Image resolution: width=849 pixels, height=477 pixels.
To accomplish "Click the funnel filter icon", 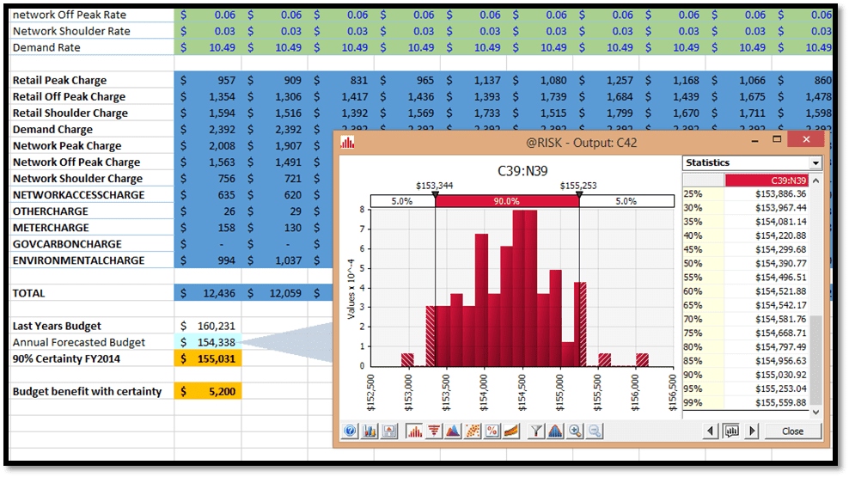I will [536, 431].
